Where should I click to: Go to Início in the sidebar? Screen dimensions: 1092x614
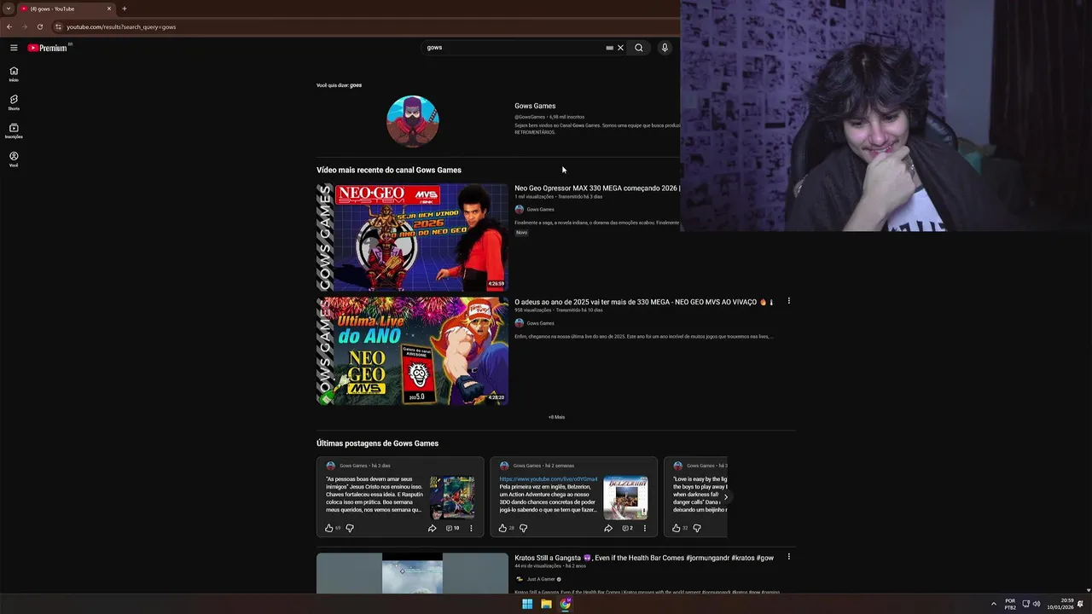tap(14, 74)
